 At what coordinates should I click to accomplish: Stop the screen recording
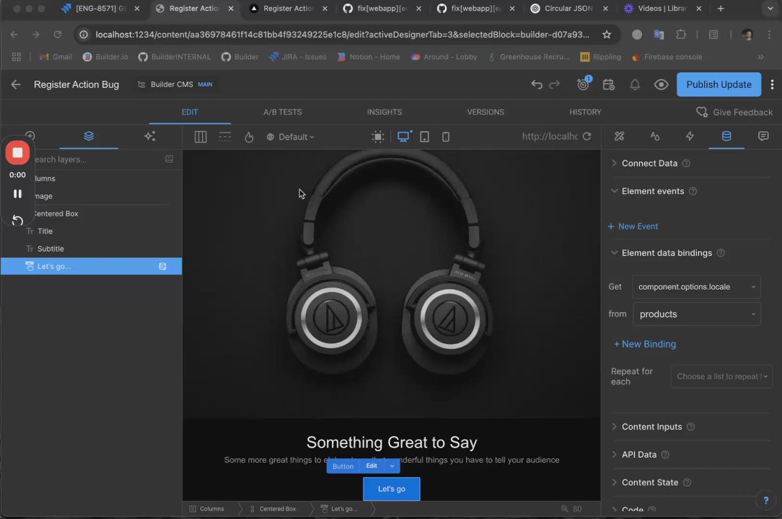pyautogui.click(x=17, y=153)
